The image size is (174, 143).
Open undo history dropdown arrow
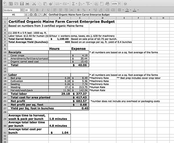pos(61,4)
